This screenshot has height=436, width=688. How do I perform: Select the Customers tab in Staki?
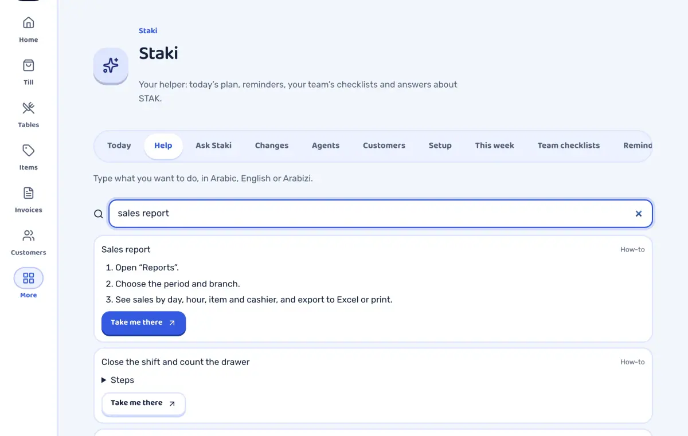tap(384, 146)
